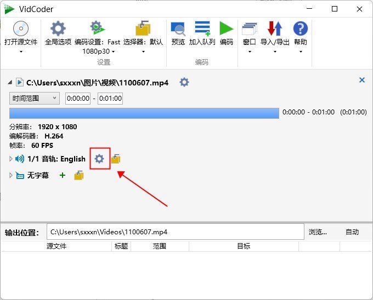
Task: Open dropdown arrow under 导入/导出
Action: point(275,51)
